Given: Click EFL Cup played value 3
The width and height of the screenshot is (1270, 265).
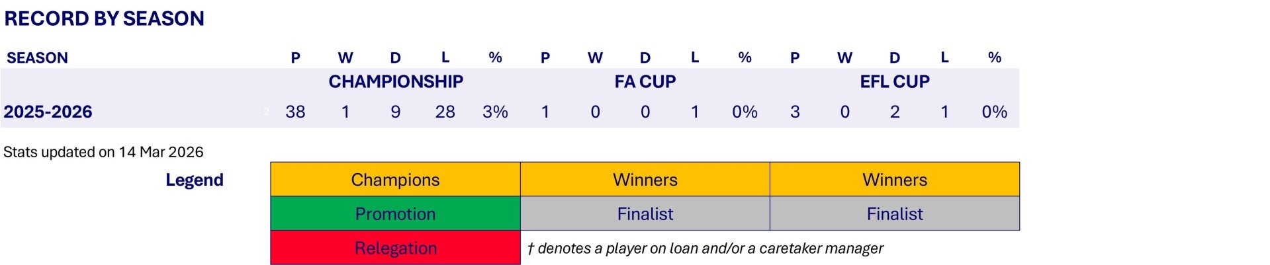Looking at the screenshot, I should tap(795, 112).
